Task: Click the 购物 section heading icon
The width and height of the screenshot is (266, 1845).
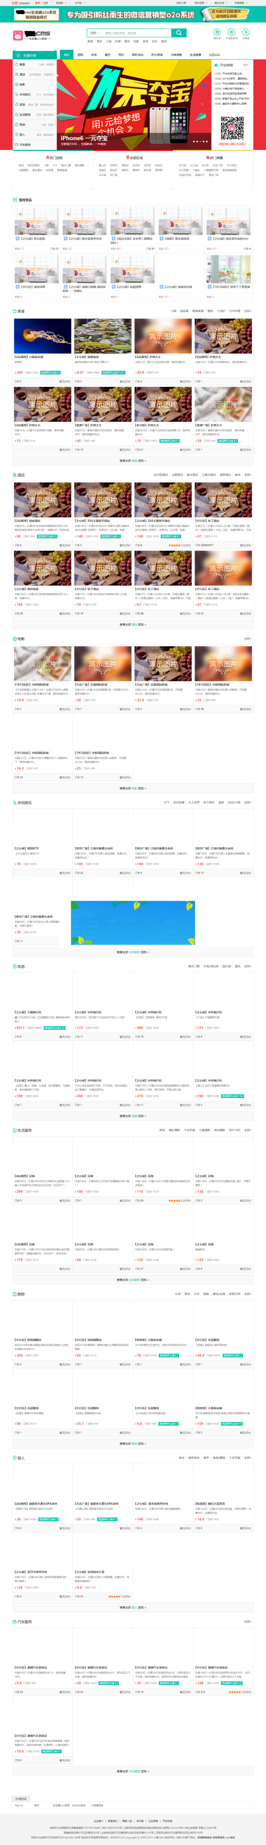Action: tap(14, 1294)
